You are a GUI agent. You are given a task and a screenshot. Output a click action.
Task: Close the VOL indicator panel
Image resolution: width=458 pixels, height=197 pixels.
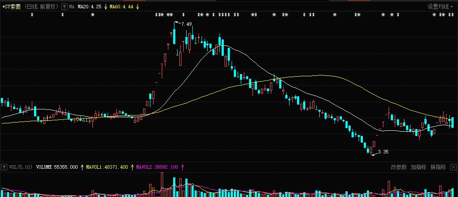453,167
